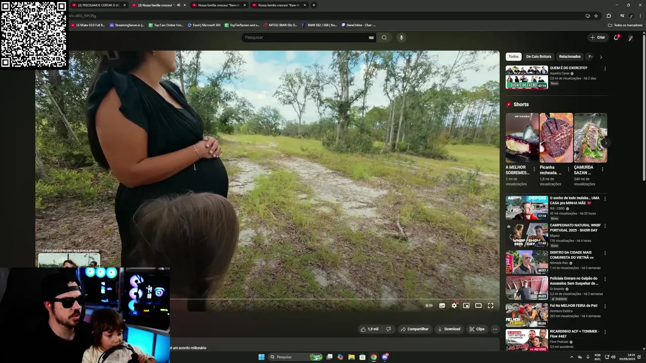Open File Explorer from taskbar

(x=351, y=357)
